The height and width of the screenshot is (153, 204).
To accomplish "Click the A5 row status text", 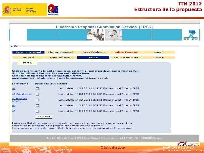I will [x=99, y=111].
